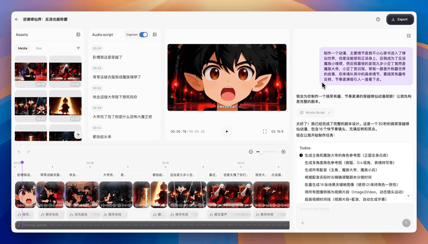Switch to the Media tab
428x244 pixels.
click(x=23, y=48)
